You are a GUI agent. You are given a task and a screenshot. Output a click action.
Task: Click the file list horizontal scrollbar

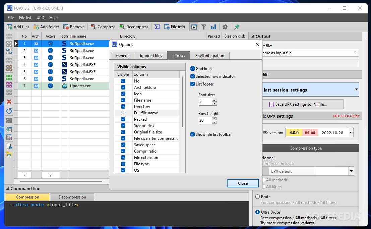click(61, 182)
